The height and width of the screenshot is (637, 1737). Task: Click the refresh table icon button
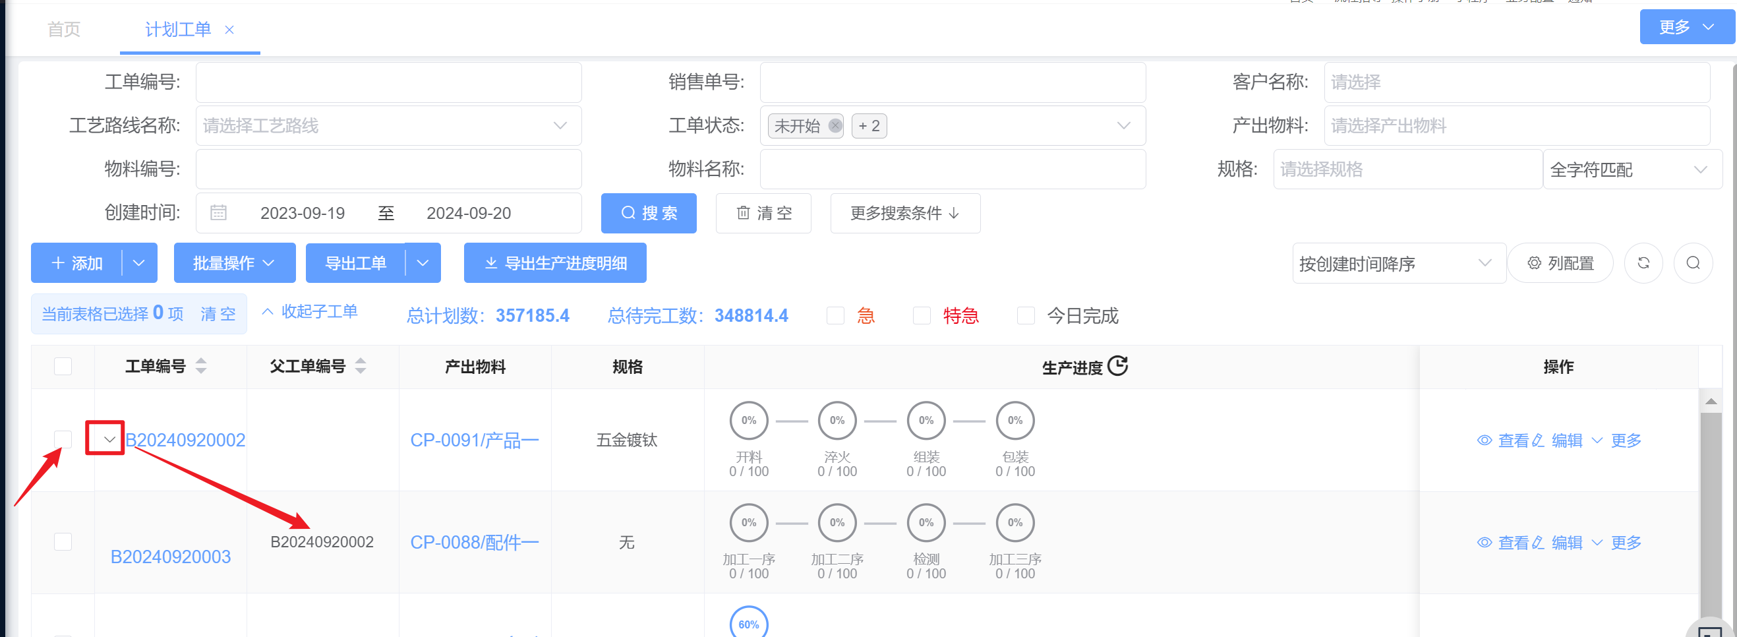pyautogui.click(x=1643, y=263)
